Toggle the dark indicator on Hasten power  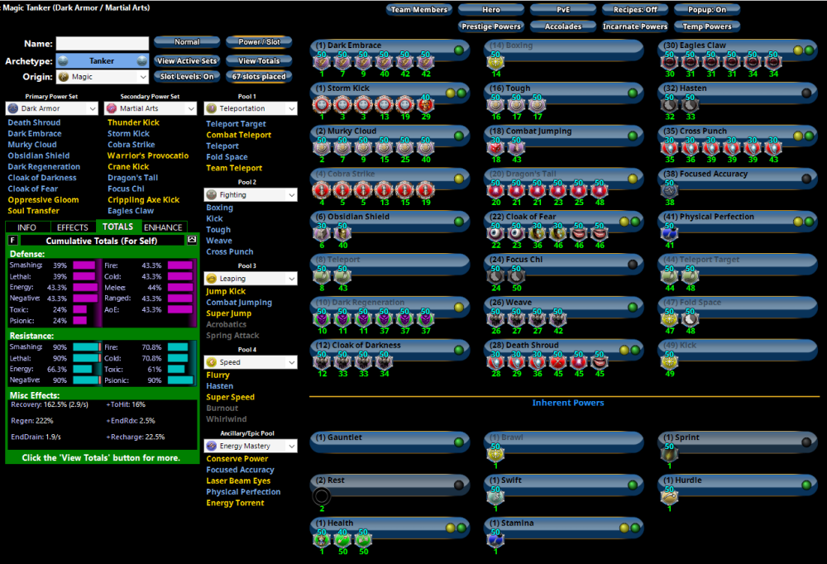coord(805,93)
